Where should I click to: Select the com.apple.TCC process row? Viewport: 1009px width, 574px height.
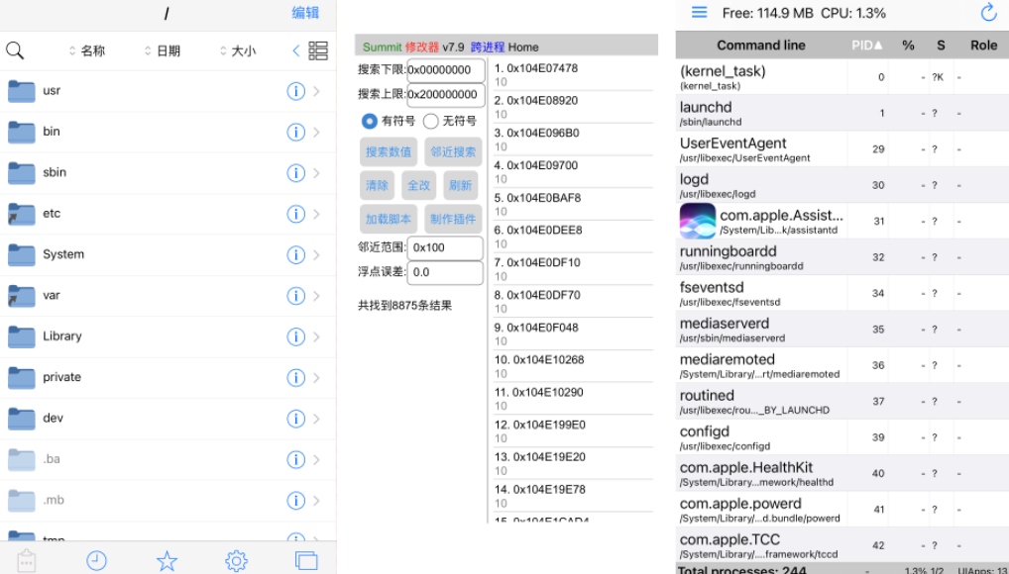point(842,545)
